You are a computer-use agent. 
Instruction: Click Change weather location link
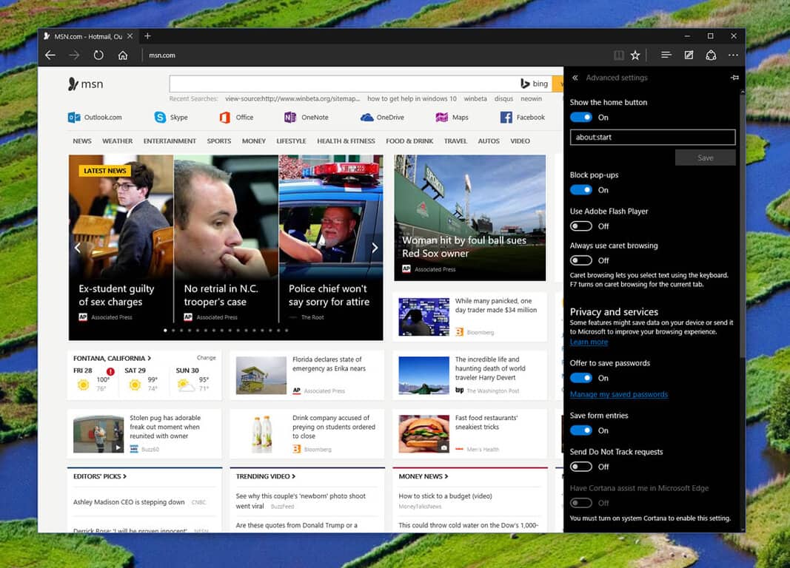tap(206, 358)
